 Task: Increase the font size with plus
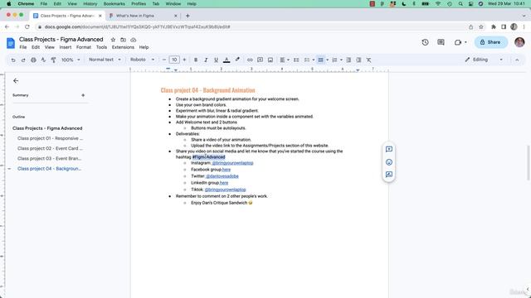coord(184,60)
